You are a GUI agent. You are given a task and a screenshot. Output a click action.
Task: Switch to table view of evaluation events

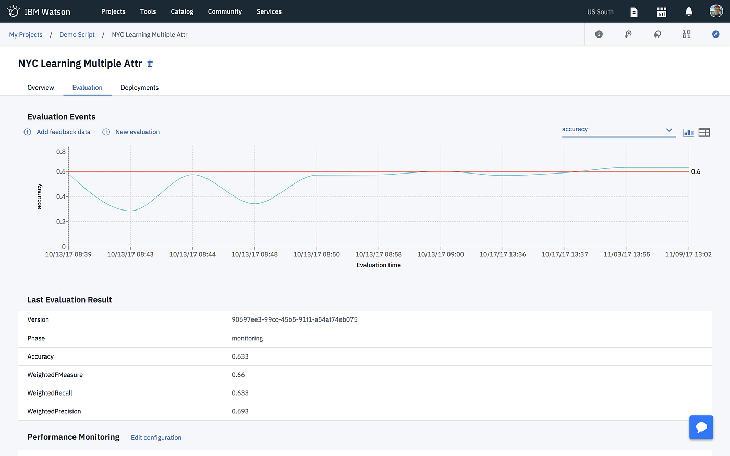(x=703, y=132)
